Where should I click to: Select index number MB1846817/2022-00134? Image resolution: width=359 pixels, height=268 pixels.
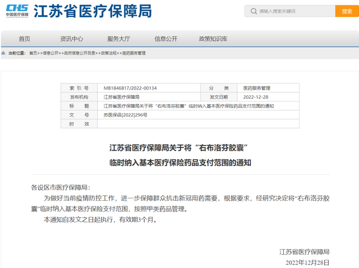[x=130, y=88]
